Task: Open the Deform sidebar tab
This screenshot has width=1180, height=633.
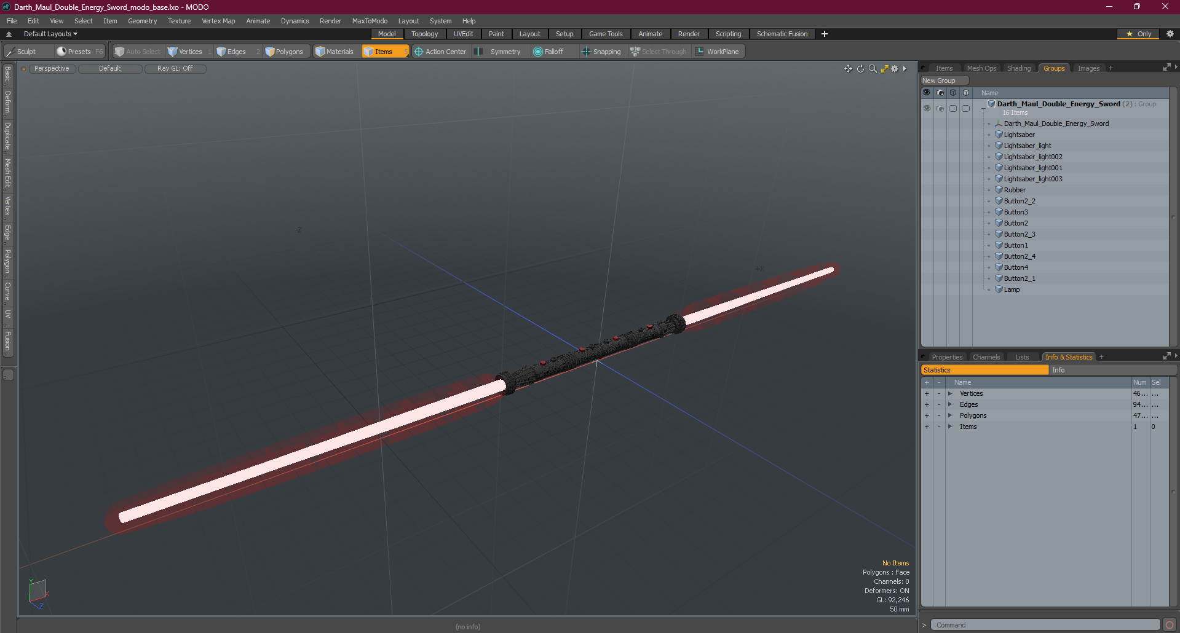Action: coord(7,102)
